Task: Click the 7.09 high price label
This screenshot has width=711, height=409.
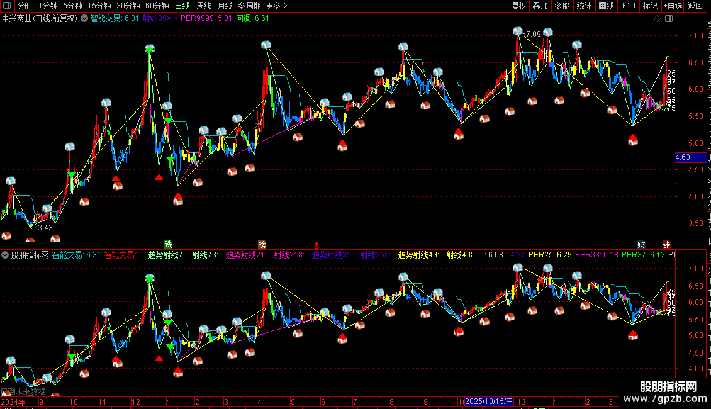Action: [534, 35]
